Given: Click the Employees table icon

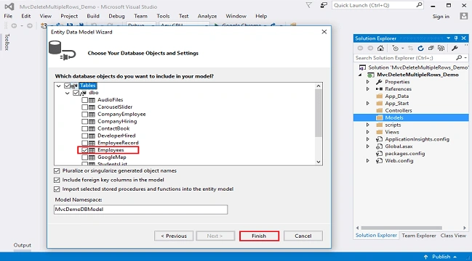Looking at the screenshot, I should (92, 150).
